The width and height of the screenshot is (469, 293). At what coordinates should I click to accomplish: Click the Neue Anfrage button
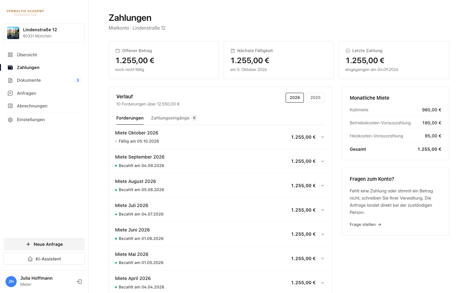(x=44, y=244)
